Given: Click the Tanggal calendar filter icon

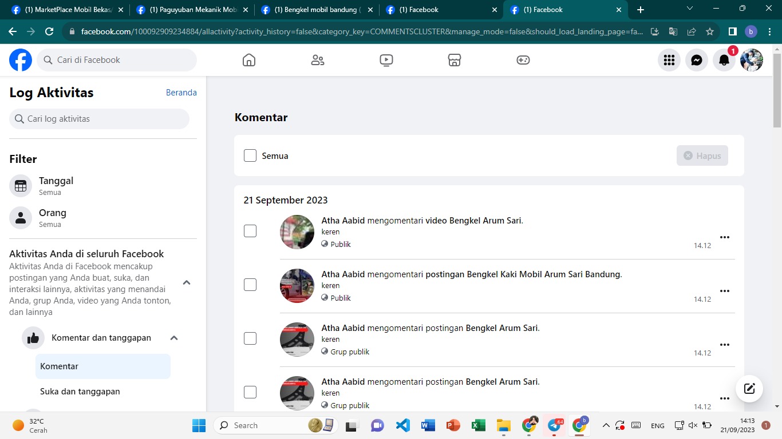Looking at the screenshot, I should pos(21,186).
